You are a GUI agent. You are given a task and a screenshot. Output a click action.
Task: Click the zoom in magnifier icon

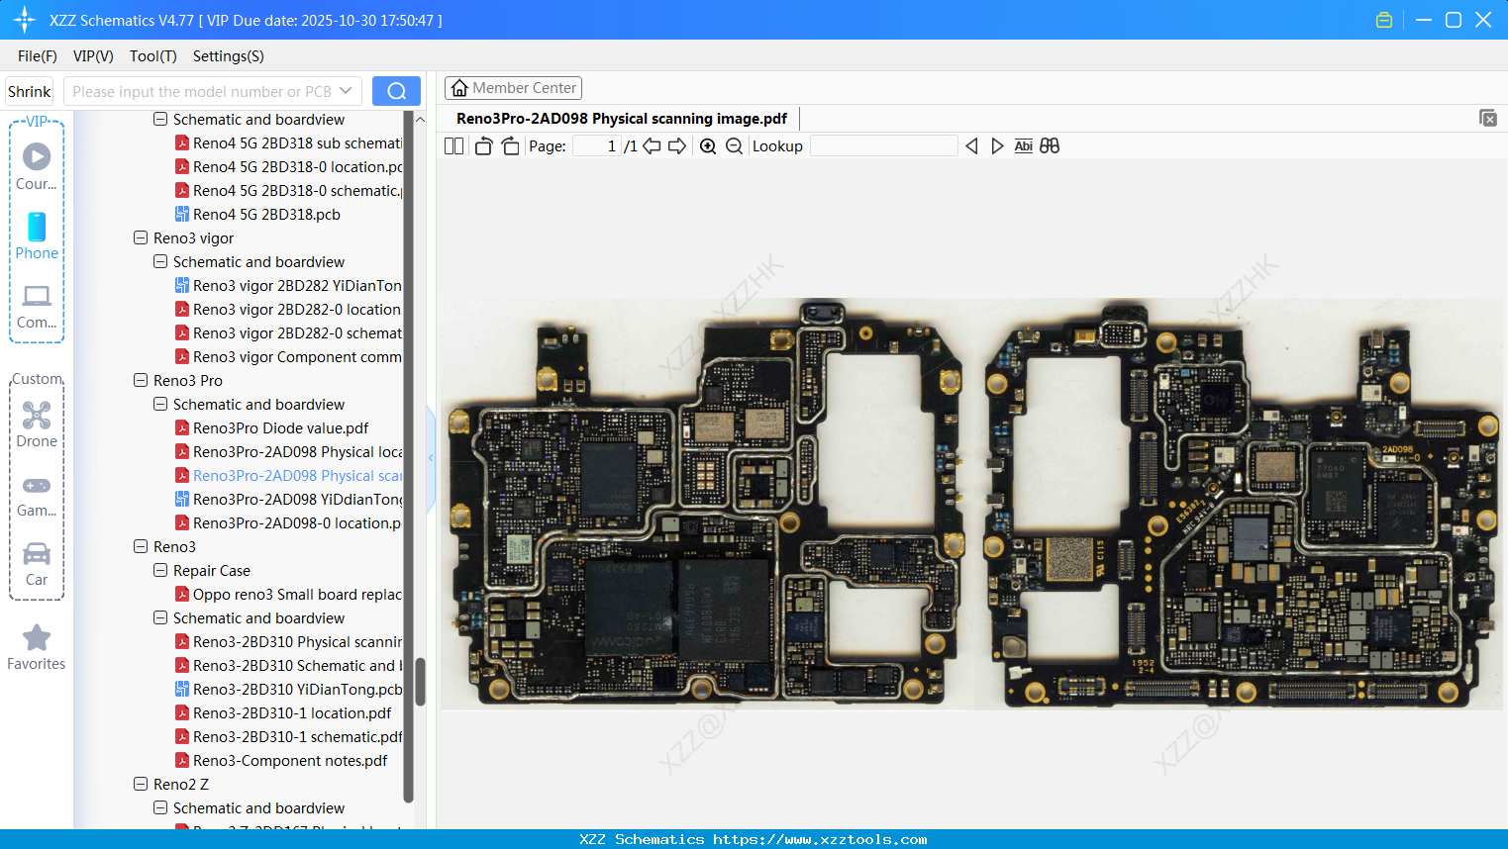click(x=708, y=146)
